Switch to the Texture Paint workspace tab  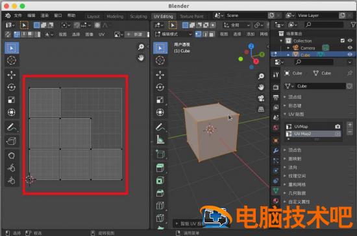tap(191, 17)
